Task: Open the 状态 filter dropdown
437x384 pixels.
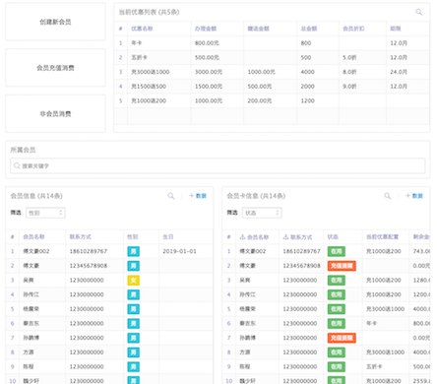Action: point(262,213)
